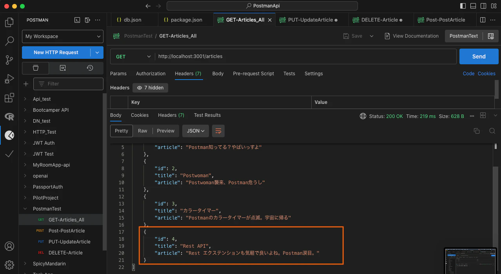501x274 pixels.
Task: Click the collections sidebar scrollbar
Action: click(x=105, y=172)
